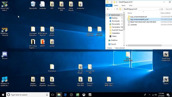Image resolution: width=172 pixels, height=97 pixels.
Task: Click the horizontal scrollbar in Explorer
Action: [x=145, y=46]
